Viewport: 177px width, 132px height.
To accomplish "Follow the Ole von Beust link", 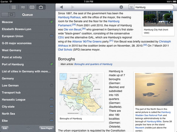I will point(73,29).
